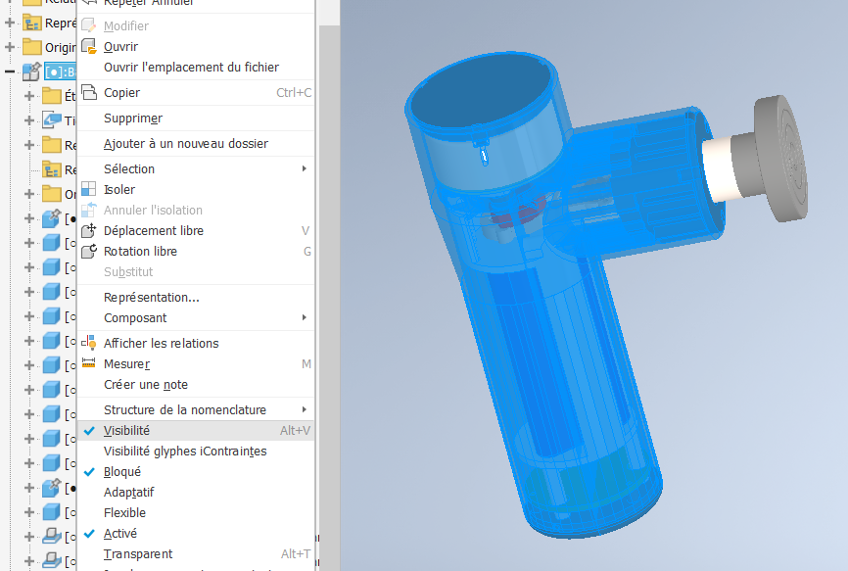Viewport: 848px width, 571px height.
Task: Click the Rotation libre icon
Action: [x=89, y=252]
